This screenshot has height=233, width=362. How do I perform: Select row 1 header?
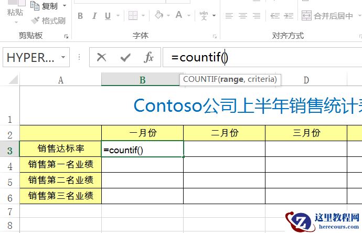9,105
